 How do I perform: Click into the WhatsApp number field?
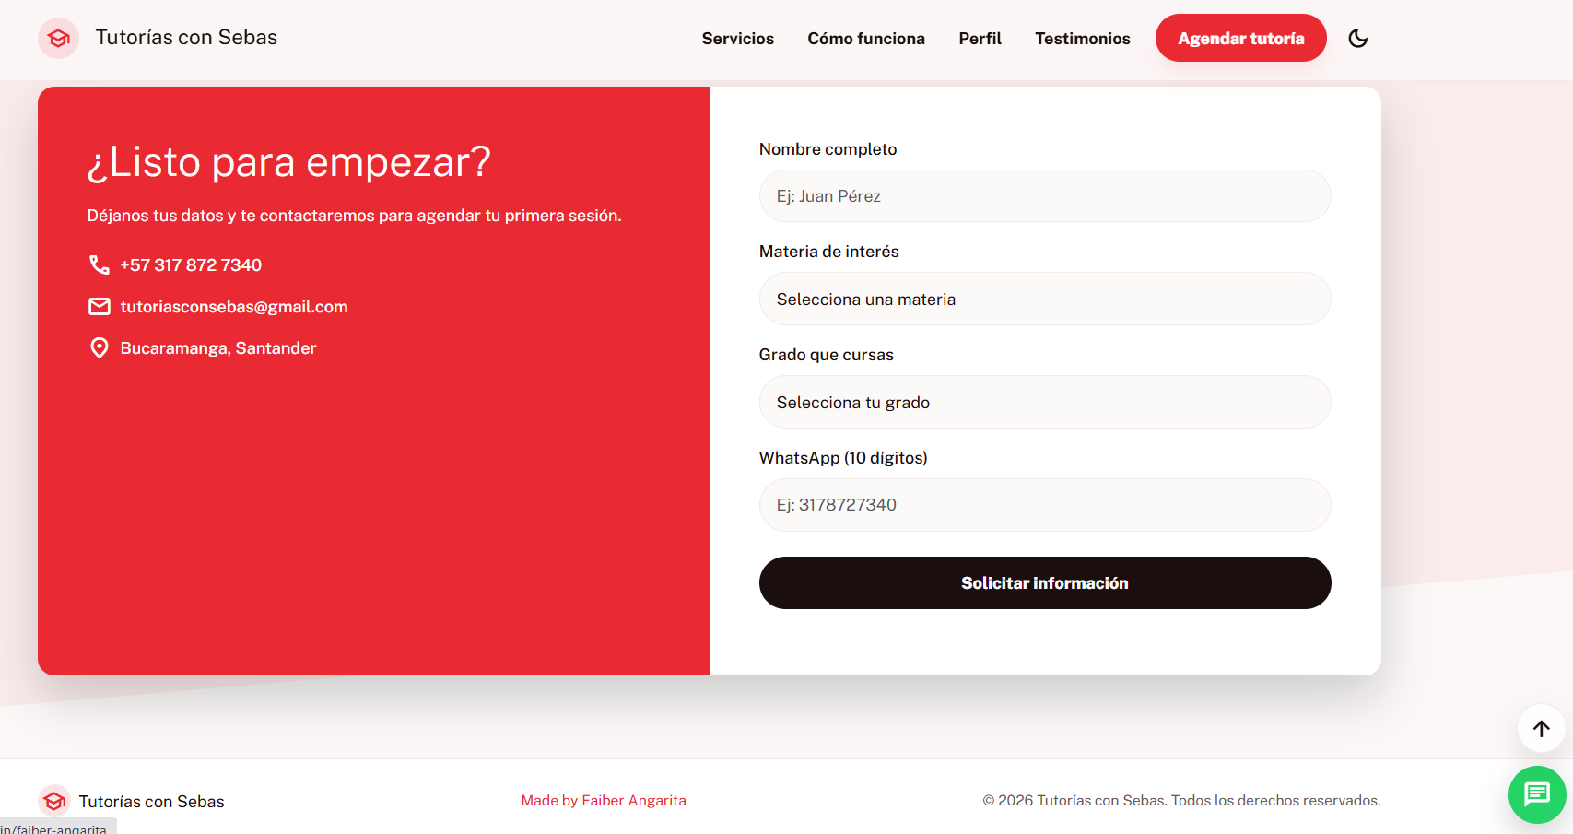pyautogui.click(x=1044, y=505)
